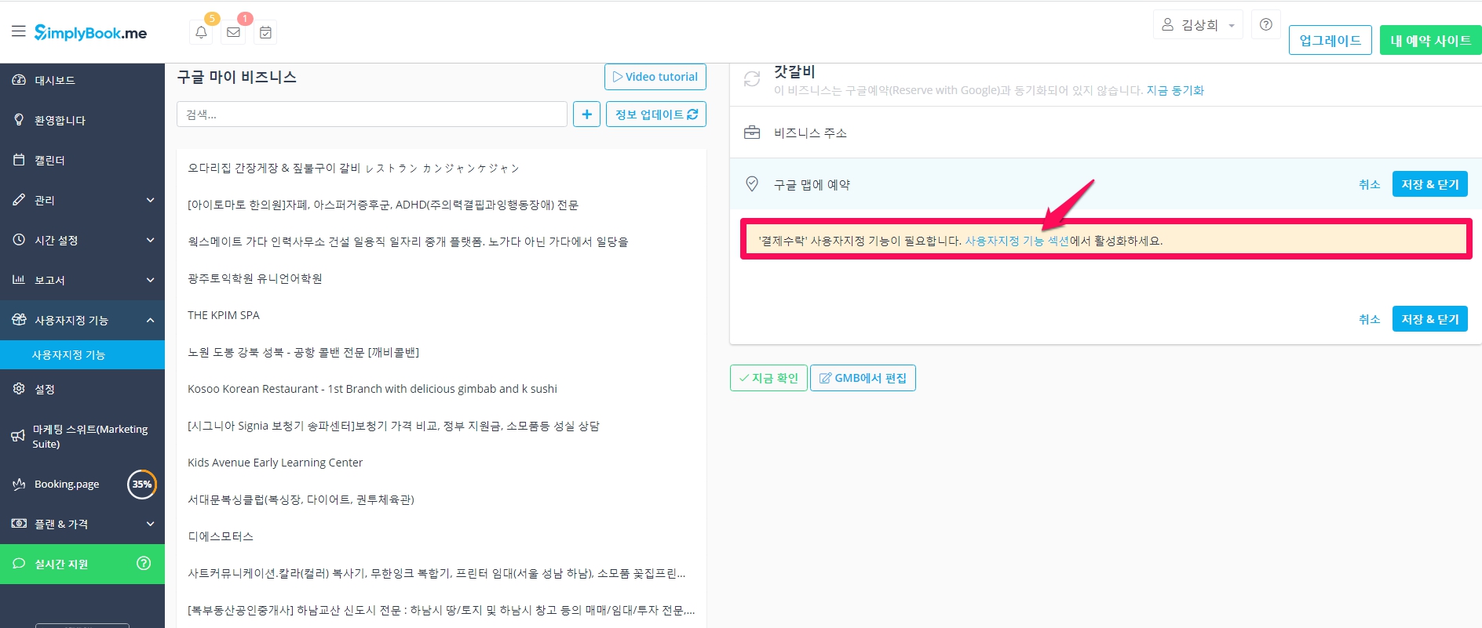Click the notification bell icon
Image resolution: width=1482 pixels, height=628 pixels.
[201, 32]
